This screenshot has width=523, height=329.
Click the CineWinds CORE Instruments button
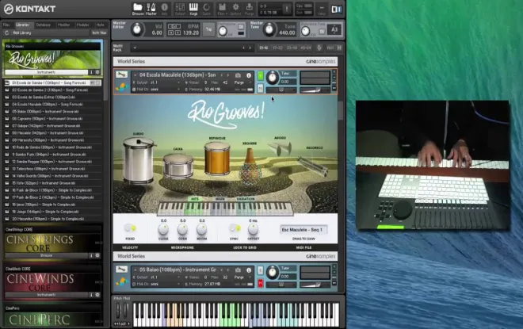[x=46, y=295]
